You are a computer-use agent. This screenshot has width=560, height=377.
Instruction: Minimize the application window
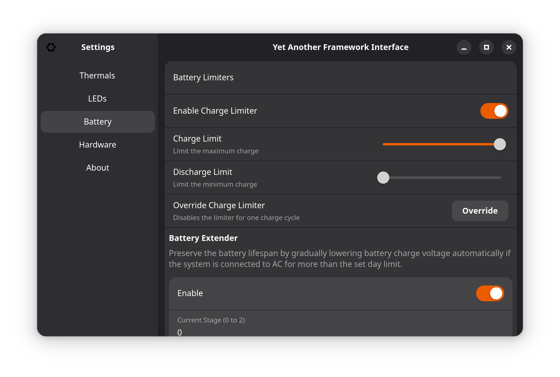[x=464, y=47]
